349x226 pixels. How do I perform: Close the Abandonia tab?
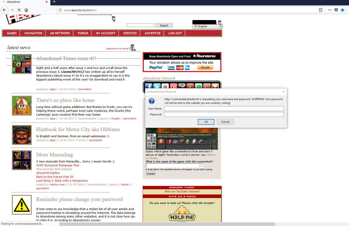(x=47, y=2)
